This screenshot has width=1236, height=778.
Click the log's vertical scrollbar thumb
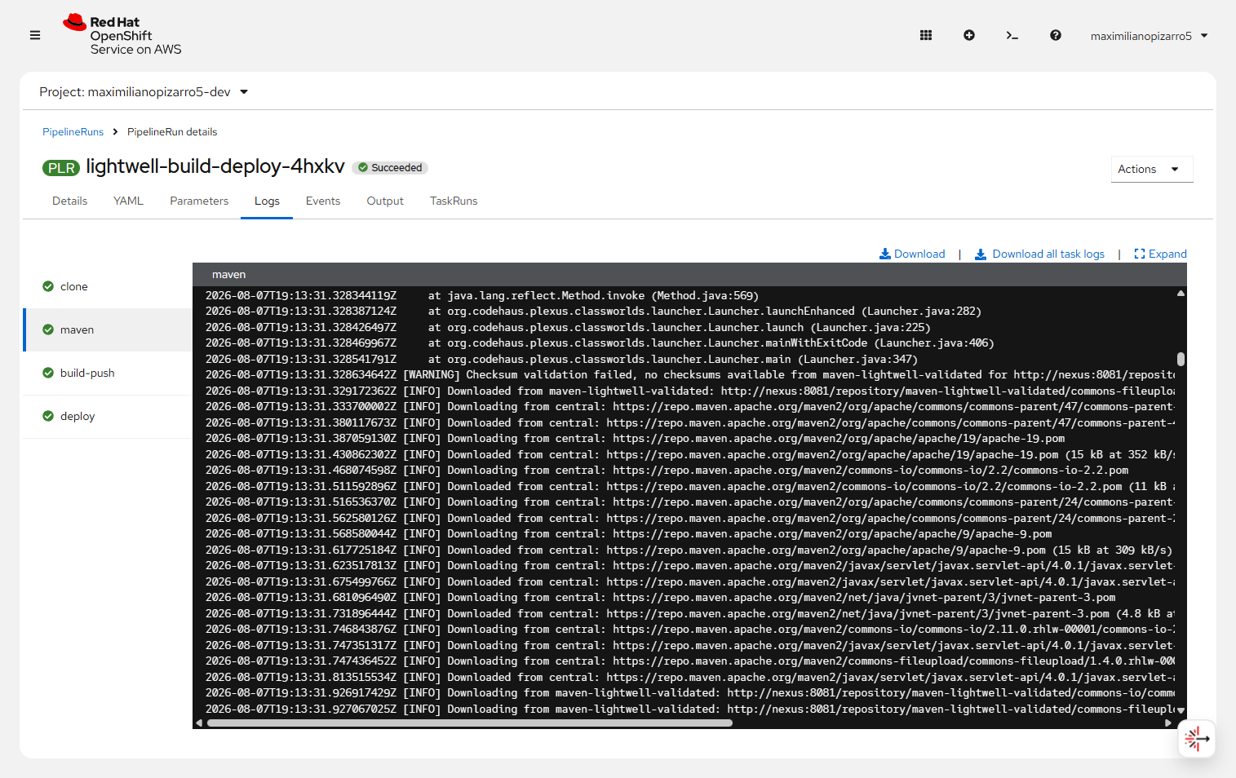click(1181, 359)
